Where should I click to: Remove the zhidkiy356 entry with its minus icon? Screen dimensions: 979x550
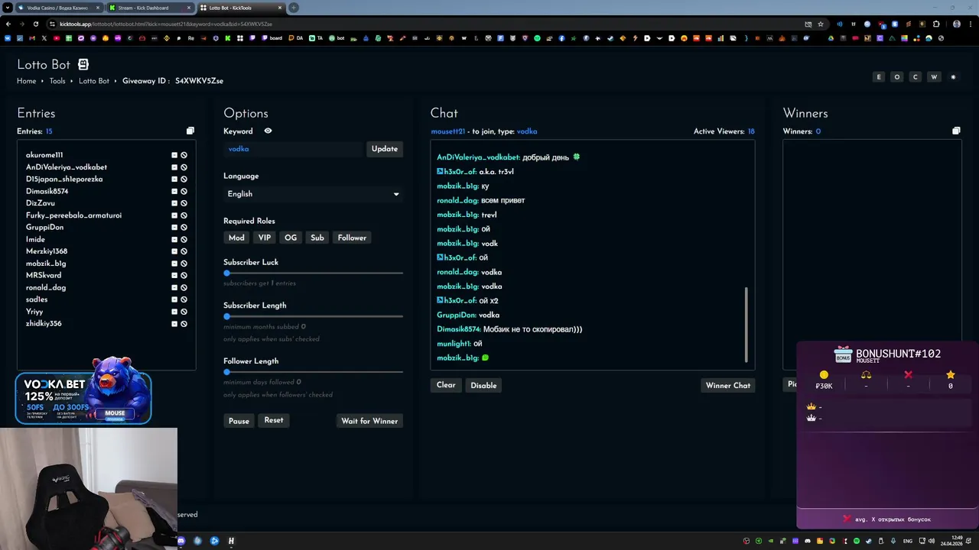pyautogui.click(x=174, y=323)
